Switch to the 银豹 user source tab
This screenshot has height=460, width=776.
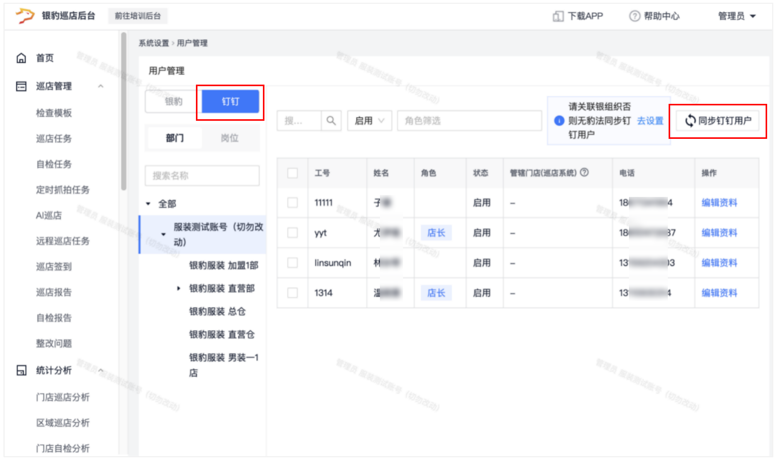coord(174,102)
